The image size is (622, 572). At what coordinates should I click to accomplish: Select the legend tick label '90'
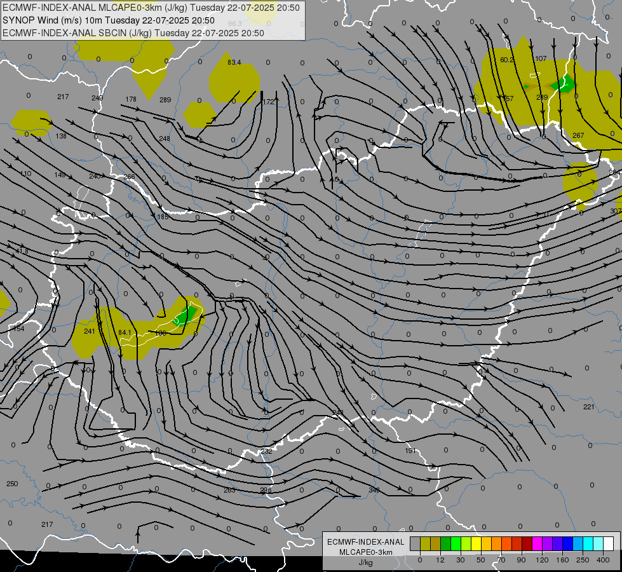point(521,560)
